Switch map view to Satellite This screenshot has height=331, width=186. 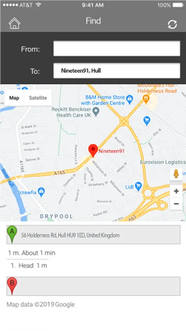(x=38, y=98)
